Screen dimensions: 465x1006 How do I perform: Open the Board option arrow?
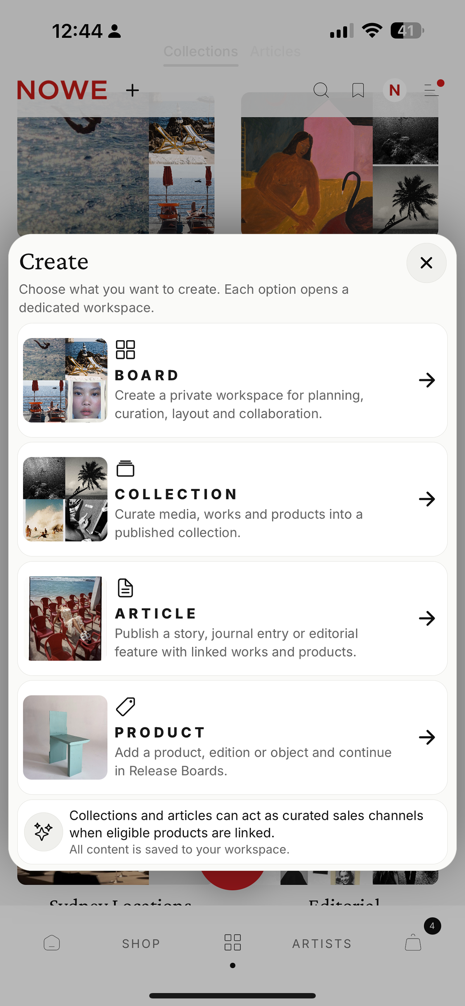pyautogui.click(x=427, y=380)
